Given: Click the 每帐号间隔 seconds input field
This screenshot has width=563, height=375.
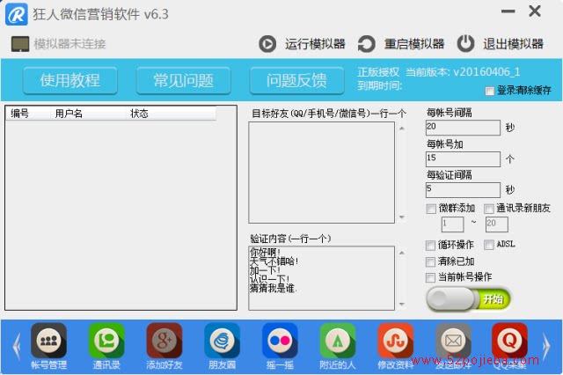Looking at the screenshot, I should [463, 128].
